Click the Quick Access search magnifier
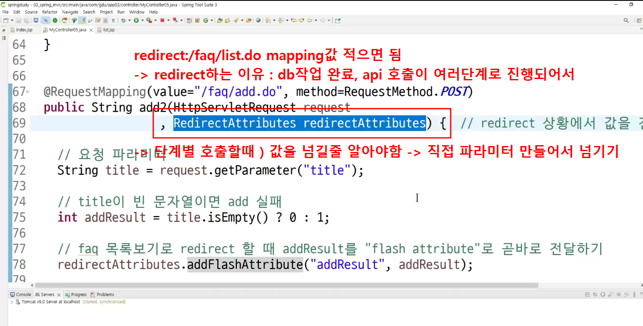Viewport: 643px width, 326px height. (626, 20)
